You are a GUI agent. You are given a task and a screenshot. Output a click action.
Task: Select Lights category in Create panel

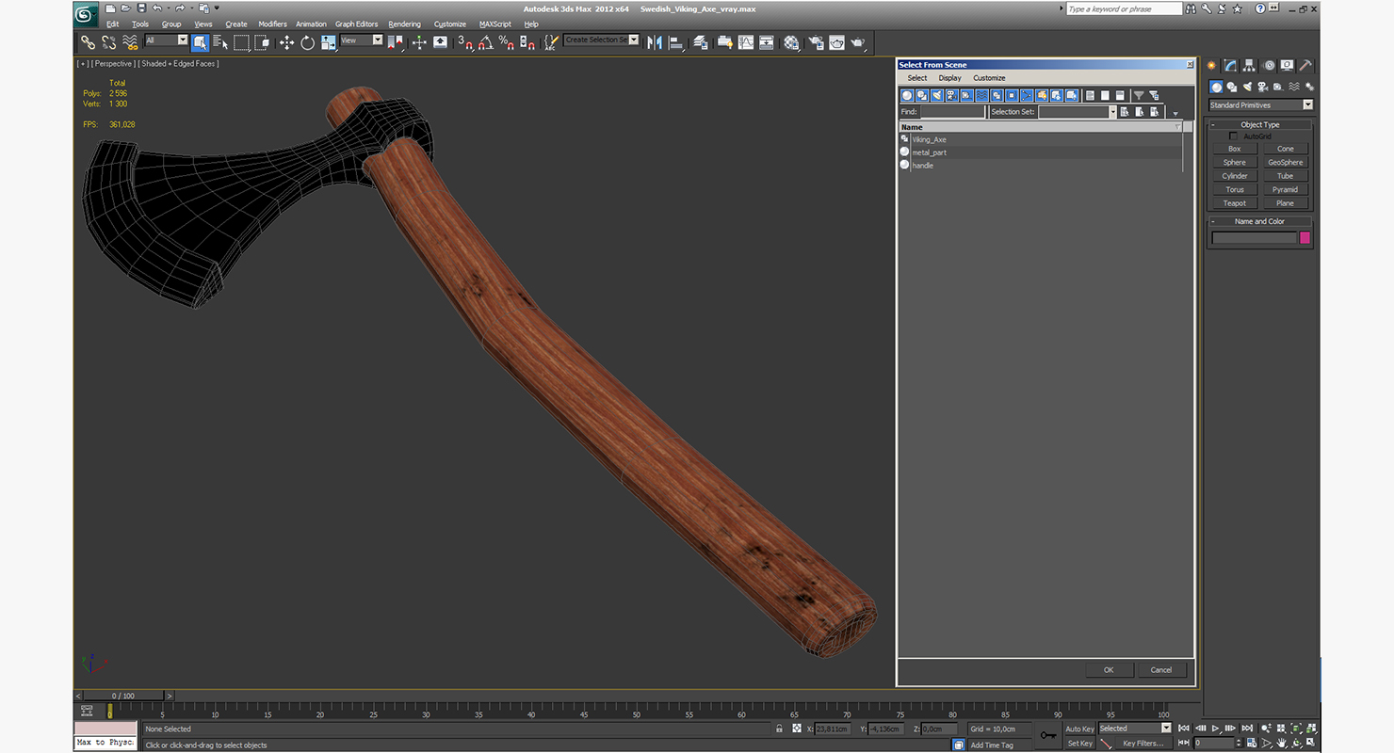pos(1246,87)
